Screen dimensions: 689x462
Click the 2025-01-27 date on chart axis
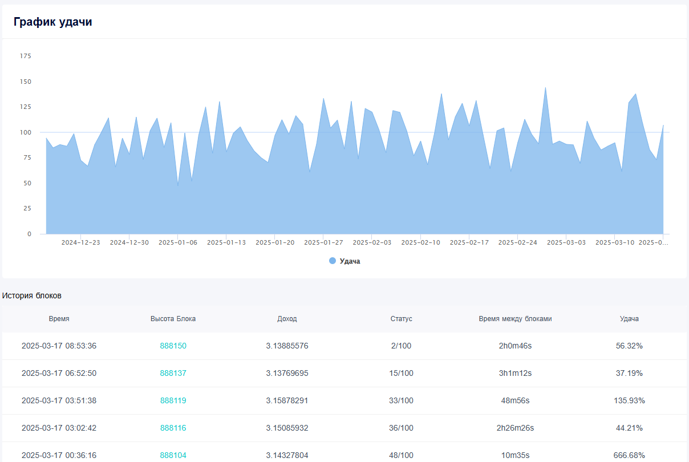pos(323,242)
